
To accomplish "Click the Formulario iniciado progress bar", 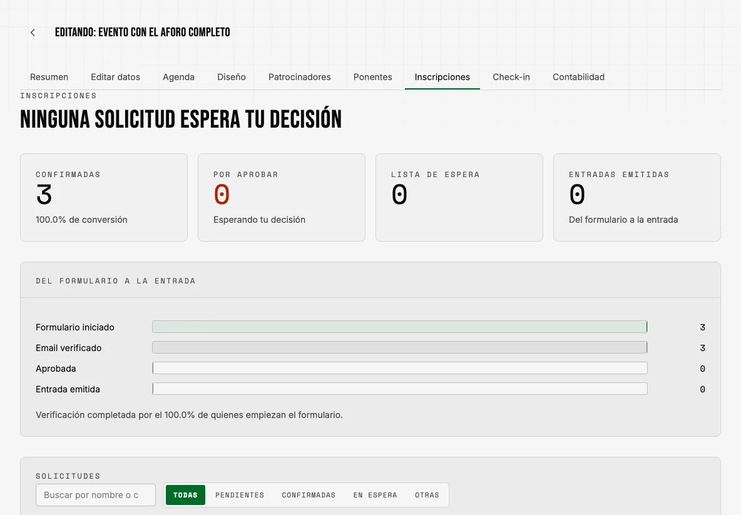I will pyautogui.click(x=400, y=327).
